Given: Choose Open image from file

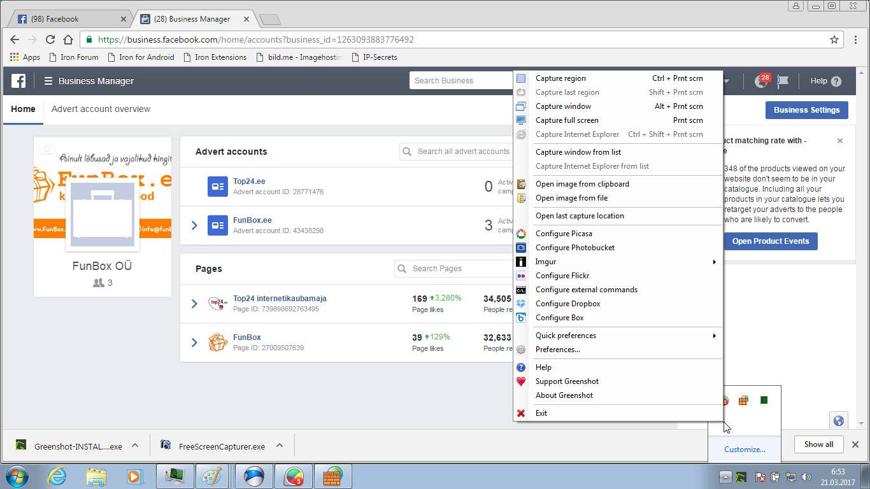Looking at the screenshot, I should pos(618,198).
